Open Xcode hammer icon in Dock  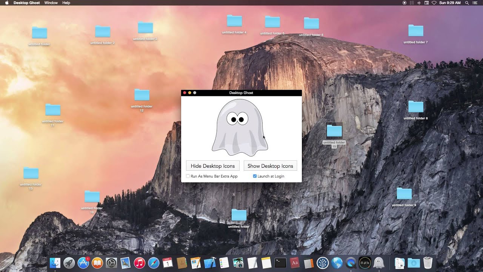(x=210, y=263)
